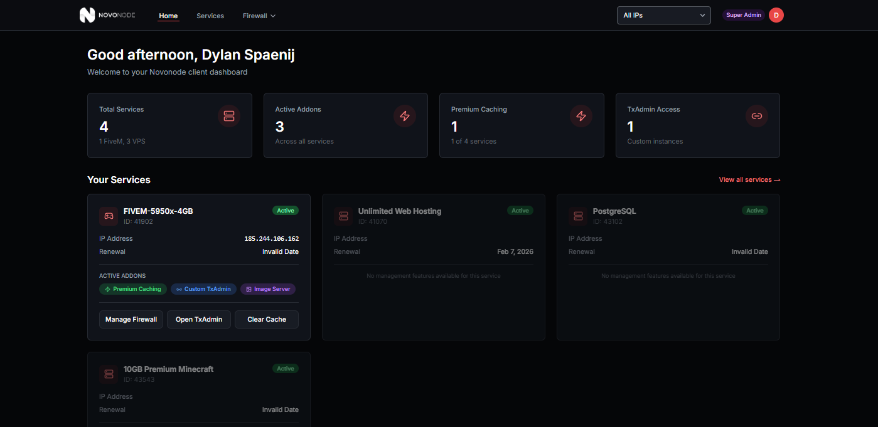Image resolution: width=878 pixels, height=427 pixels.
Task: Click the Clear Cache button
Action: pos(267,319)
